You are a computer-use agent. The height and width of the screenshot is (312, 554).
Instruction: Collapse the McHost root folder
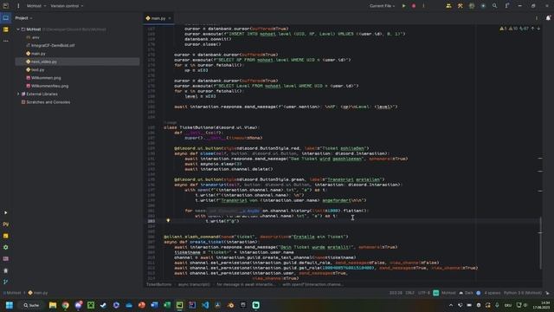point(18,29)
